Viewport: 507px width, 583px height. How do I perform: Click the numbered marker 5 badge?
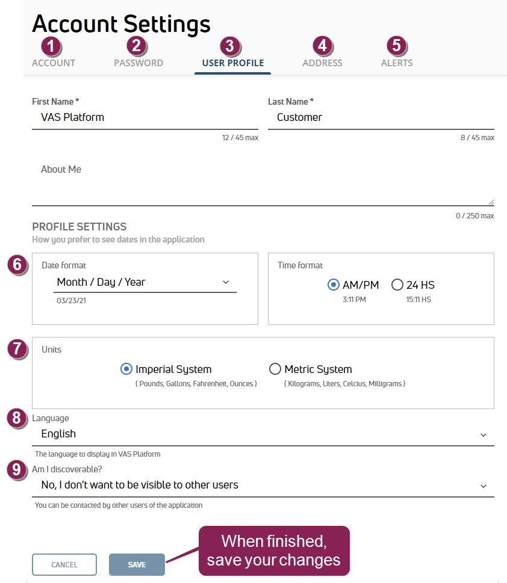point(396,45)
